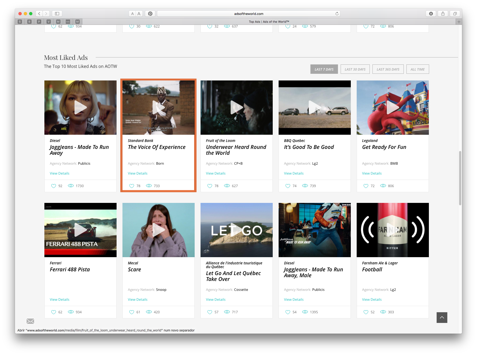Screen dimensions: 477x355
Task: View Details for Mecal Scare
Action: (x=138, y=299)
